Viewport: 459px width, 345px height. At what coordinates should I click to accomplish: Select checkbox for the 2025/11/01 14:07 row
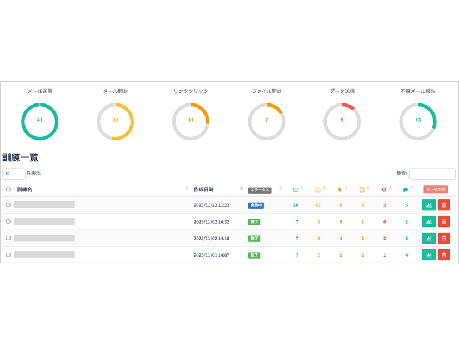coord(8,255)
